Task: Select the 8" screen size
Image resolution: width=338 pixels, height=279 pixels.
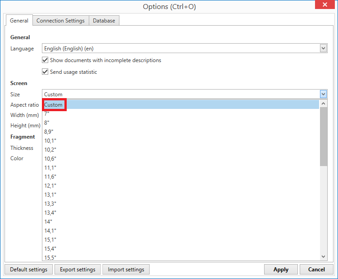Action: (x=181, y=123)
